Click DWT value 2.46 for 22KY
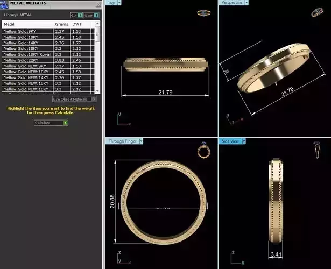331x269 pixels. coord(76,60)
